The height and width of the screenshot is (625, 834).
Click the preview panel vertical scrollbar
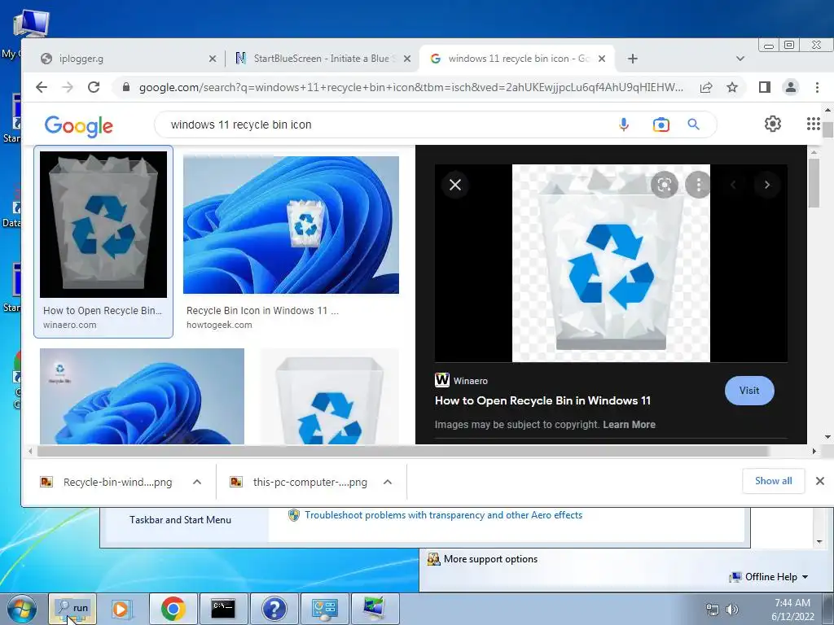pos(814,184)
